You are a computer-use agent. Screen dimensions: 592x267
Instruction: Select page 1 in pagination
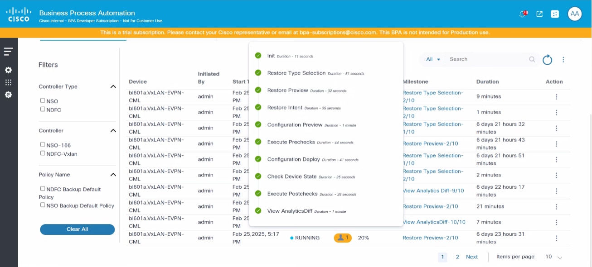(442, 257)
